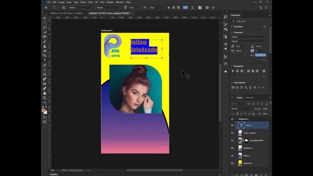Open the File menu
313x176 pixels.
coord(49,2)
